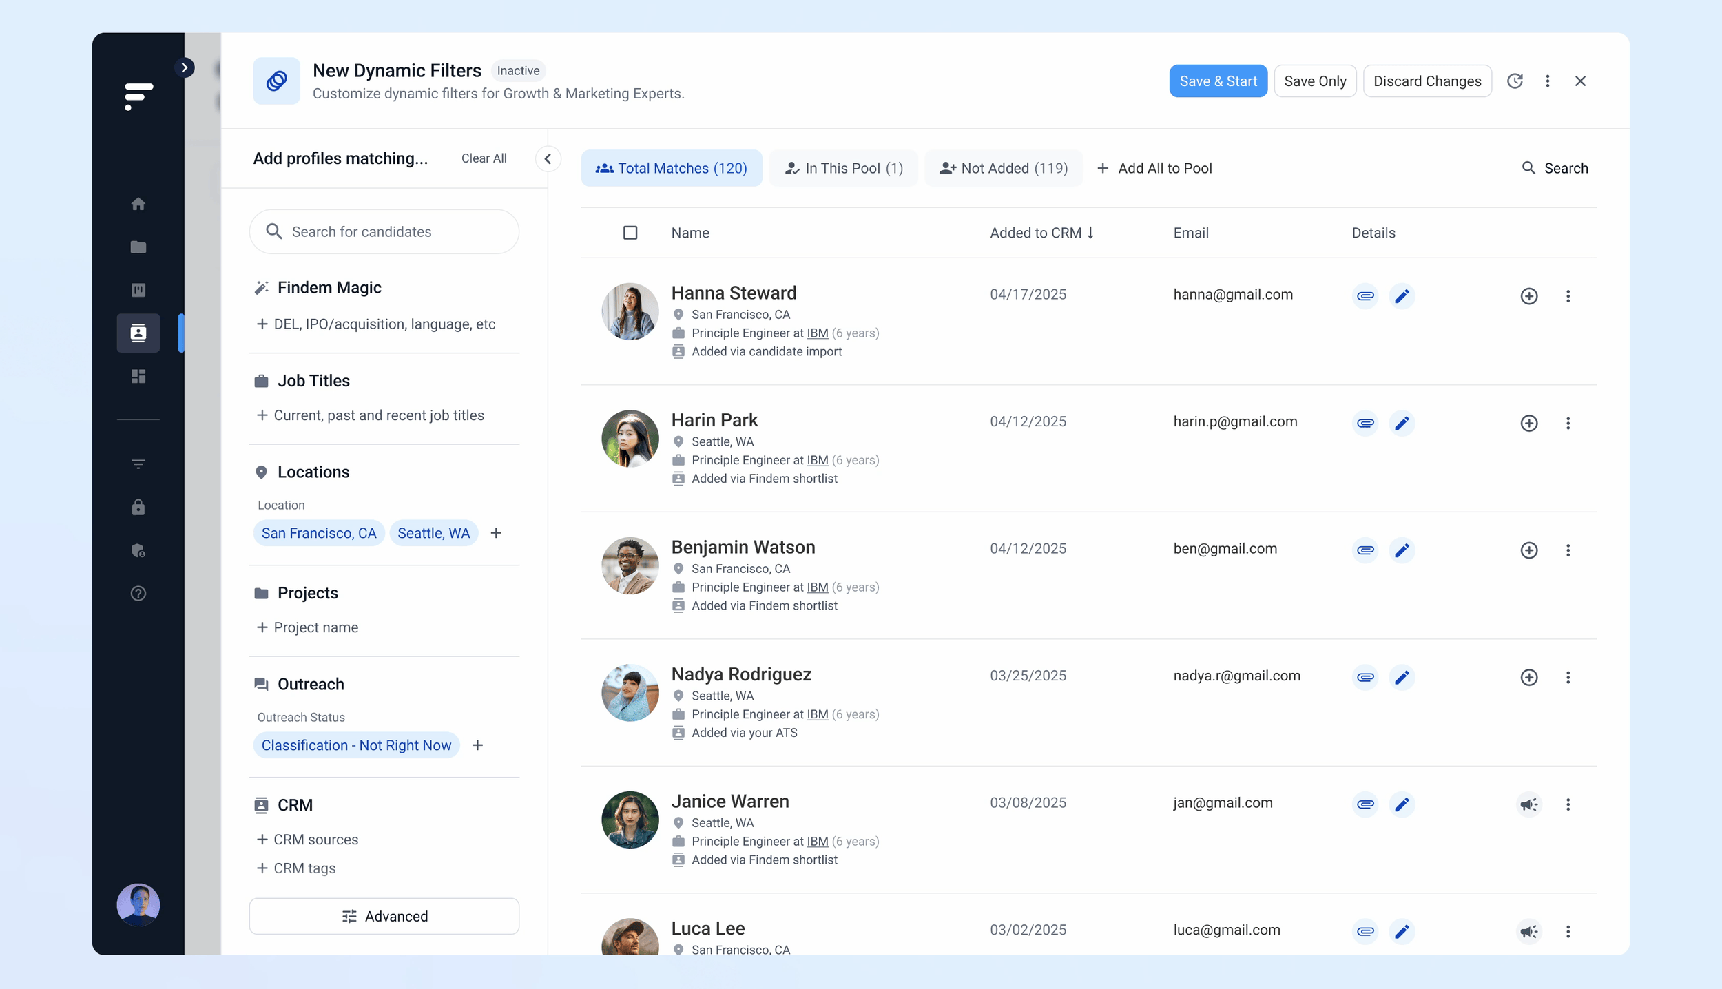Sort by Added to CRM column
This screenshot has height=989, width=1722.
(x=1041, y=233)
